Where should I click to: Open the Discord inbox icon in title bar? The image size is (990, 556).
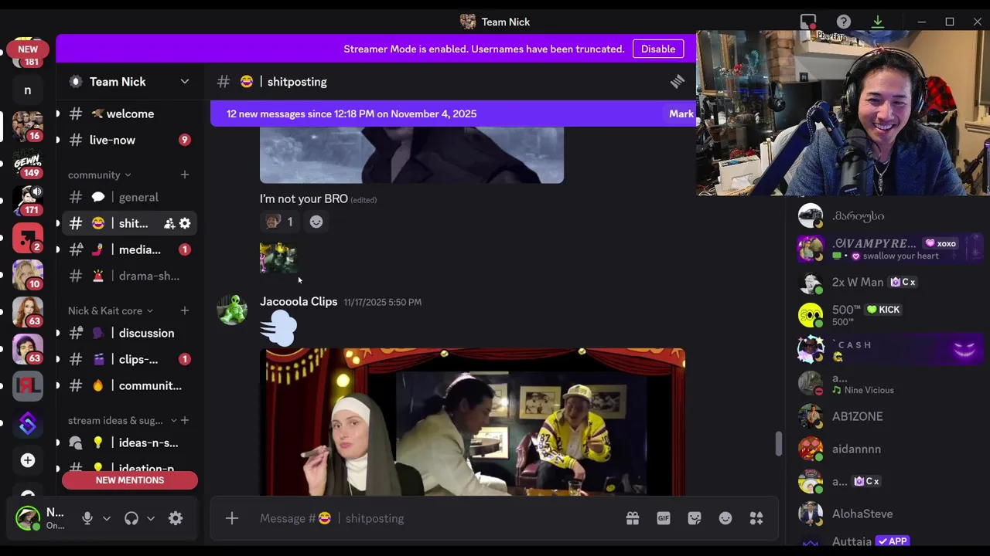coord(808,22)
